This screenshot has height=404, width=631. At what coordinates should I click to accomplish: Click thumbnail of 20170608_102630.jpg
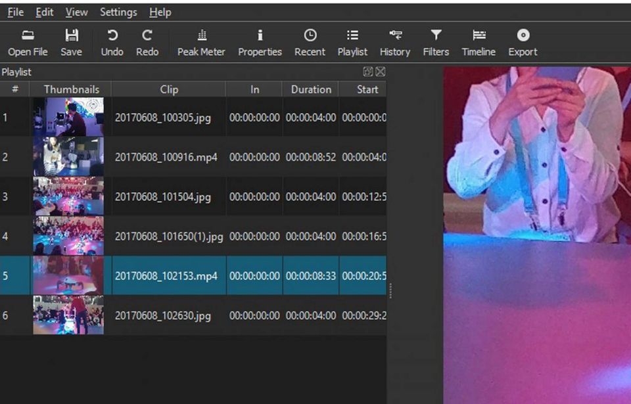point(68,315)
